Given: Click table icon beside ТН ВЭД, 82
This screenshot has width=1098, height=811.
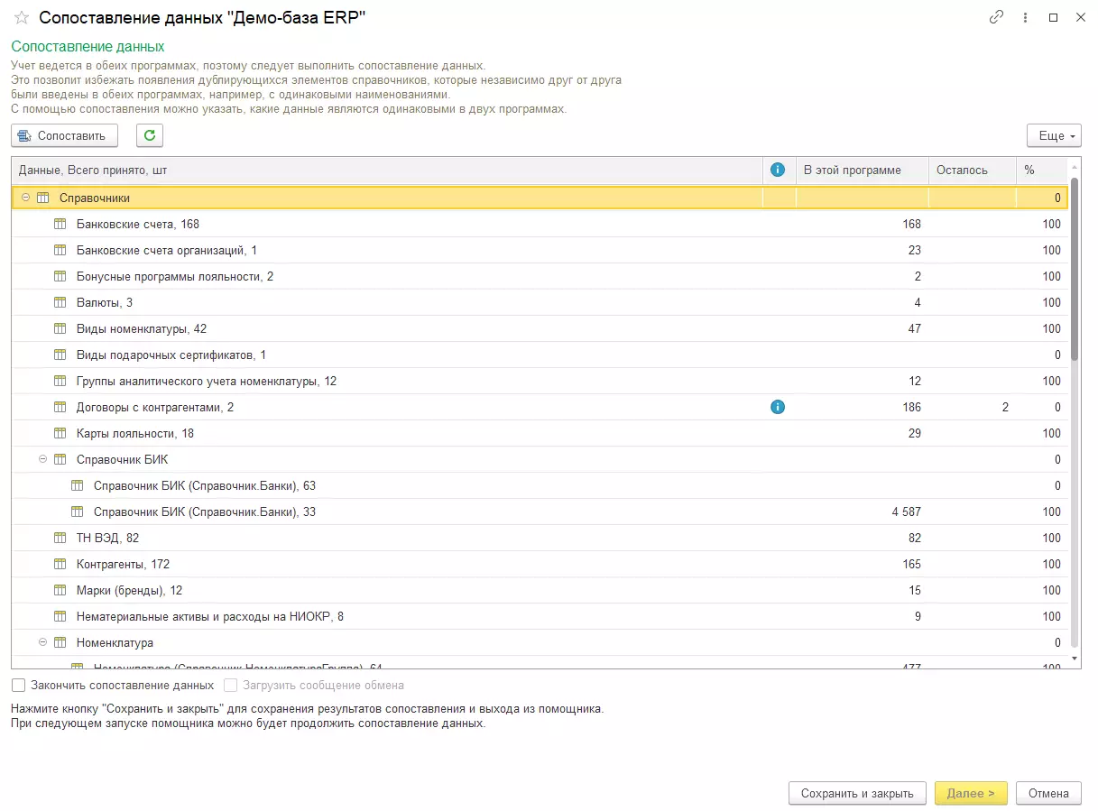Looking at the screenshot, I should pyautogui.click(x=60, y=538).
